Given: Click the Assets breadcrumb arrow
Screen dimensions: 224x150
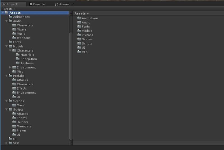Looking at the screenshot, I should pos(88,13).
